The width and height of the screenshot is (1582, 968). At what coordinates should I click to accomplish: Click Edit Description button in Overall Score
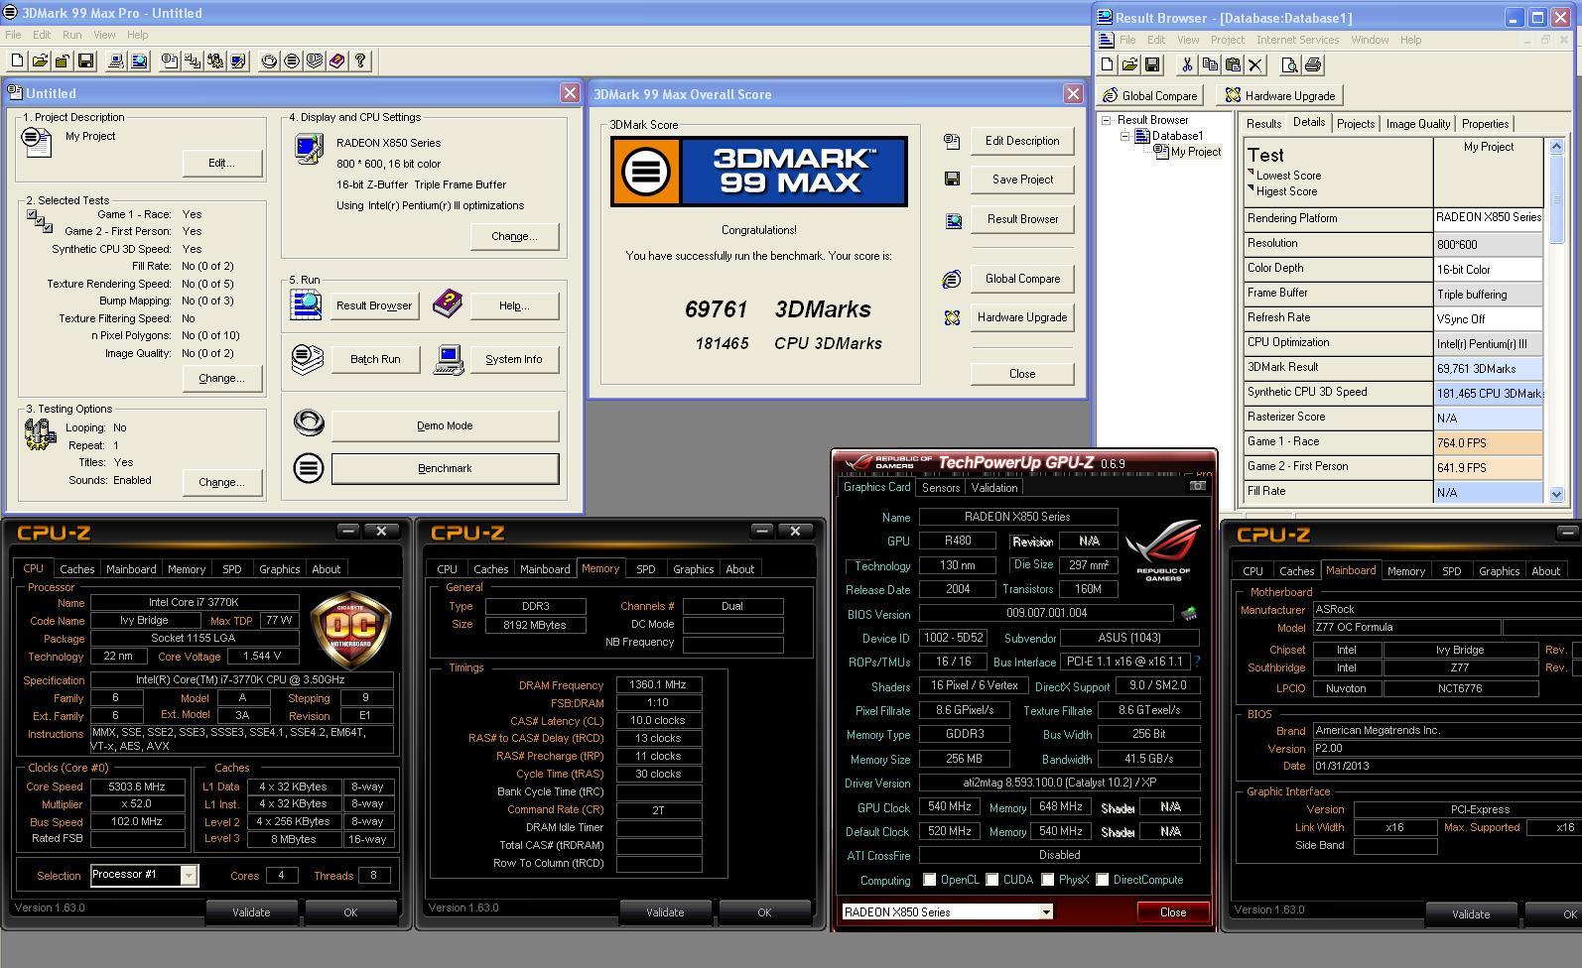pyautogui.click(x=1022, y=141)
